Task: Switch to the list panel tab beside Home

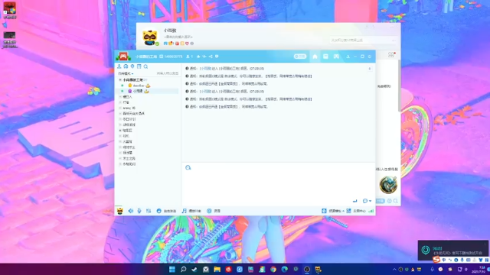Action: tap(325, 57)
